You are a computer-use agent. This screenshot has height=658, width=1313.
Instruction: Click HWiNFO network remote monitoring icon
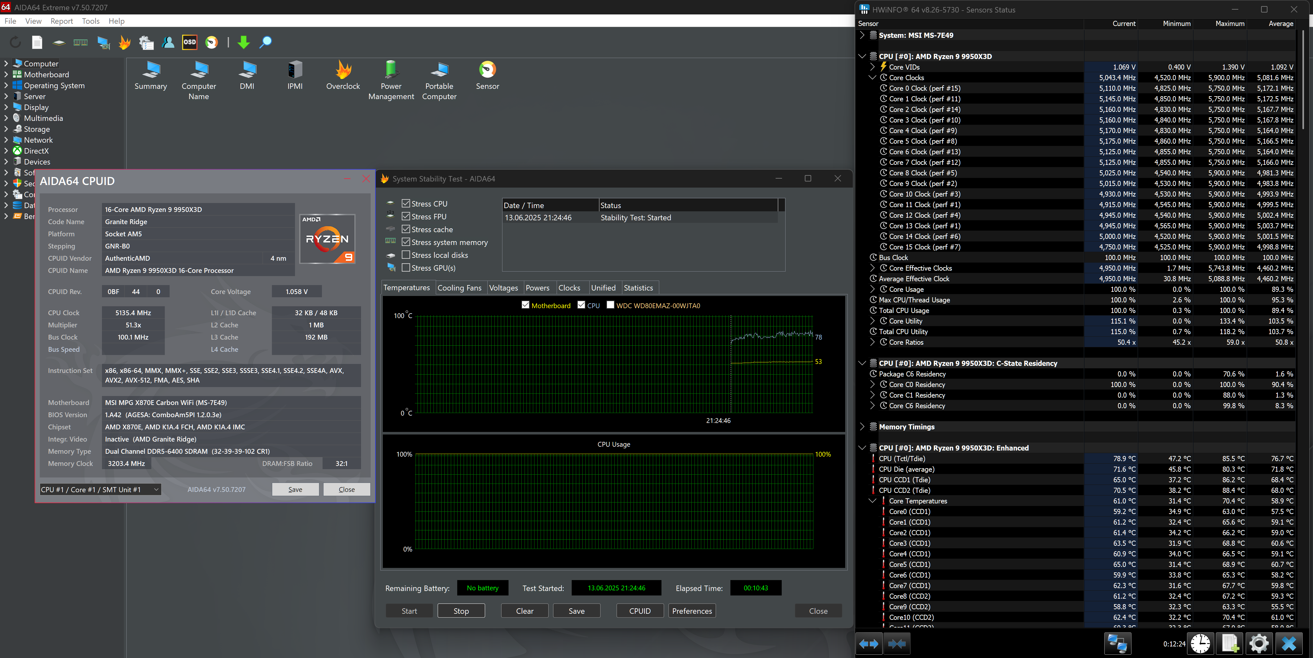click(1118, 644)
